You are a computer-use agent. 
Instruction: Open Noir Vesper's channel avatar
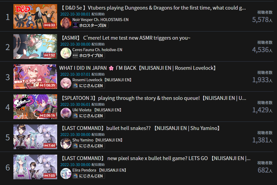[66, 23]
